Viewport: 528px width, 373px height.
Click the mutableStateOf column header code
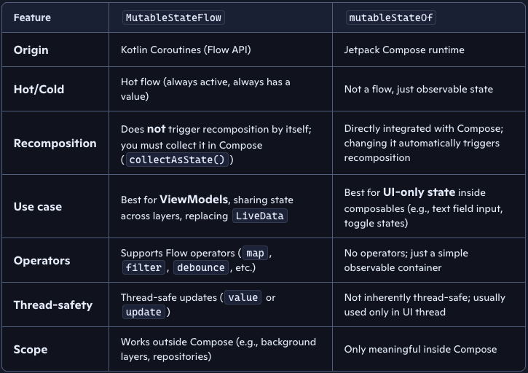click(390, 17)
